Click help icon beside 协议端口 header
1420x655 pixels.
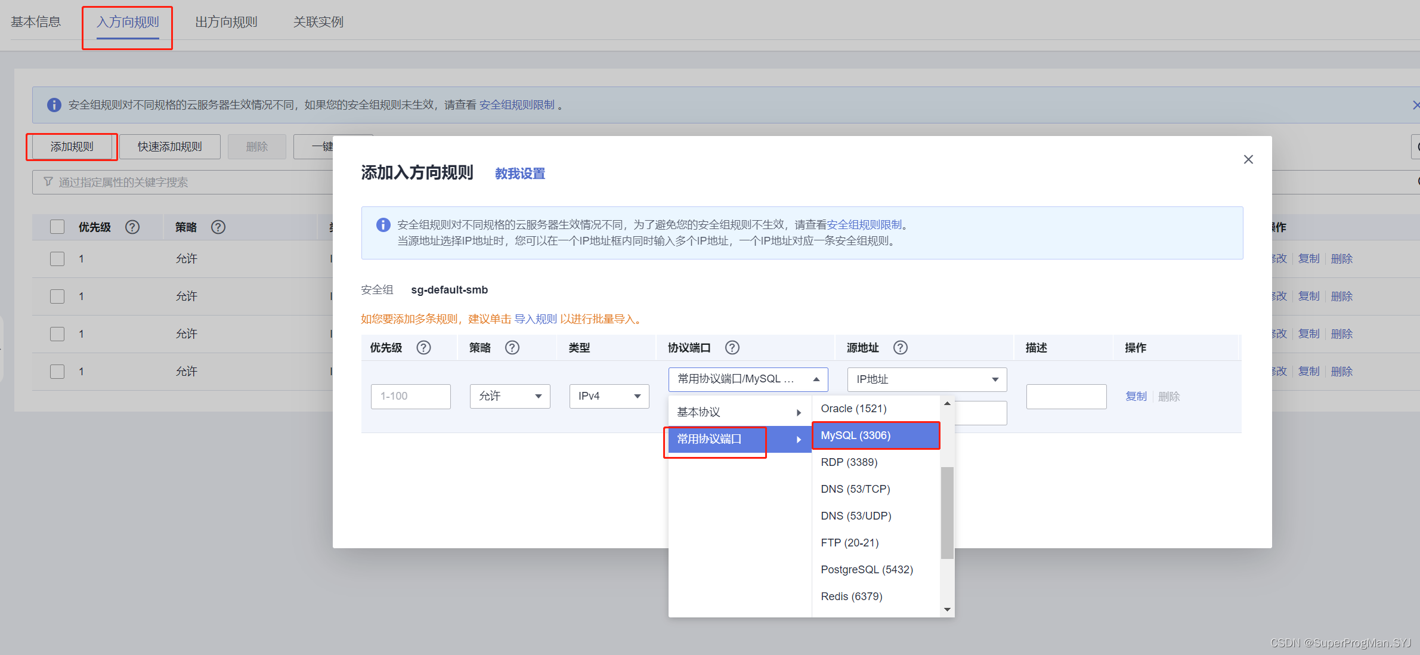pos(732,348)
